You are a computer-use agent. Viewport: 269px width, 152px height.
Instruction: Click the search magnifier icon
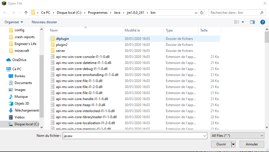click(262, 13)
